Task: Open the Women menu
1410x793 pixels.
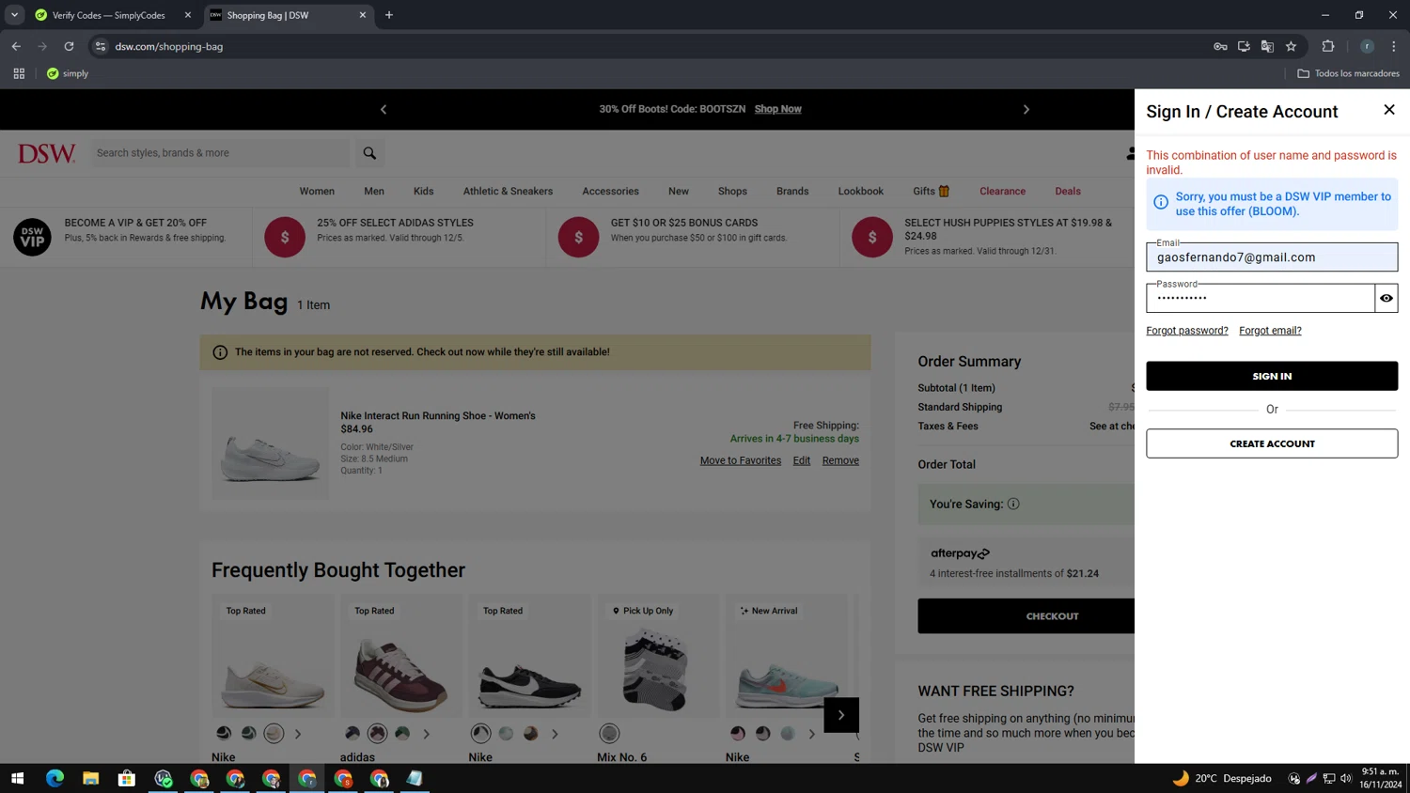Action: [317, 191]
